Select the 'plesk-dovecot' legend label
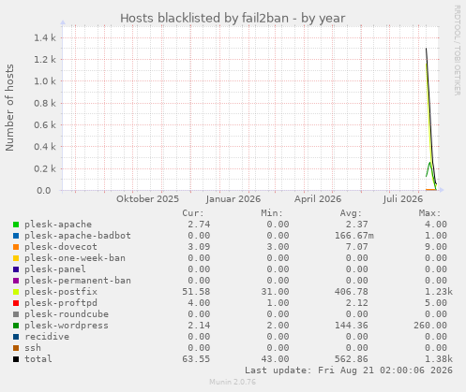 tap(61, 247)
